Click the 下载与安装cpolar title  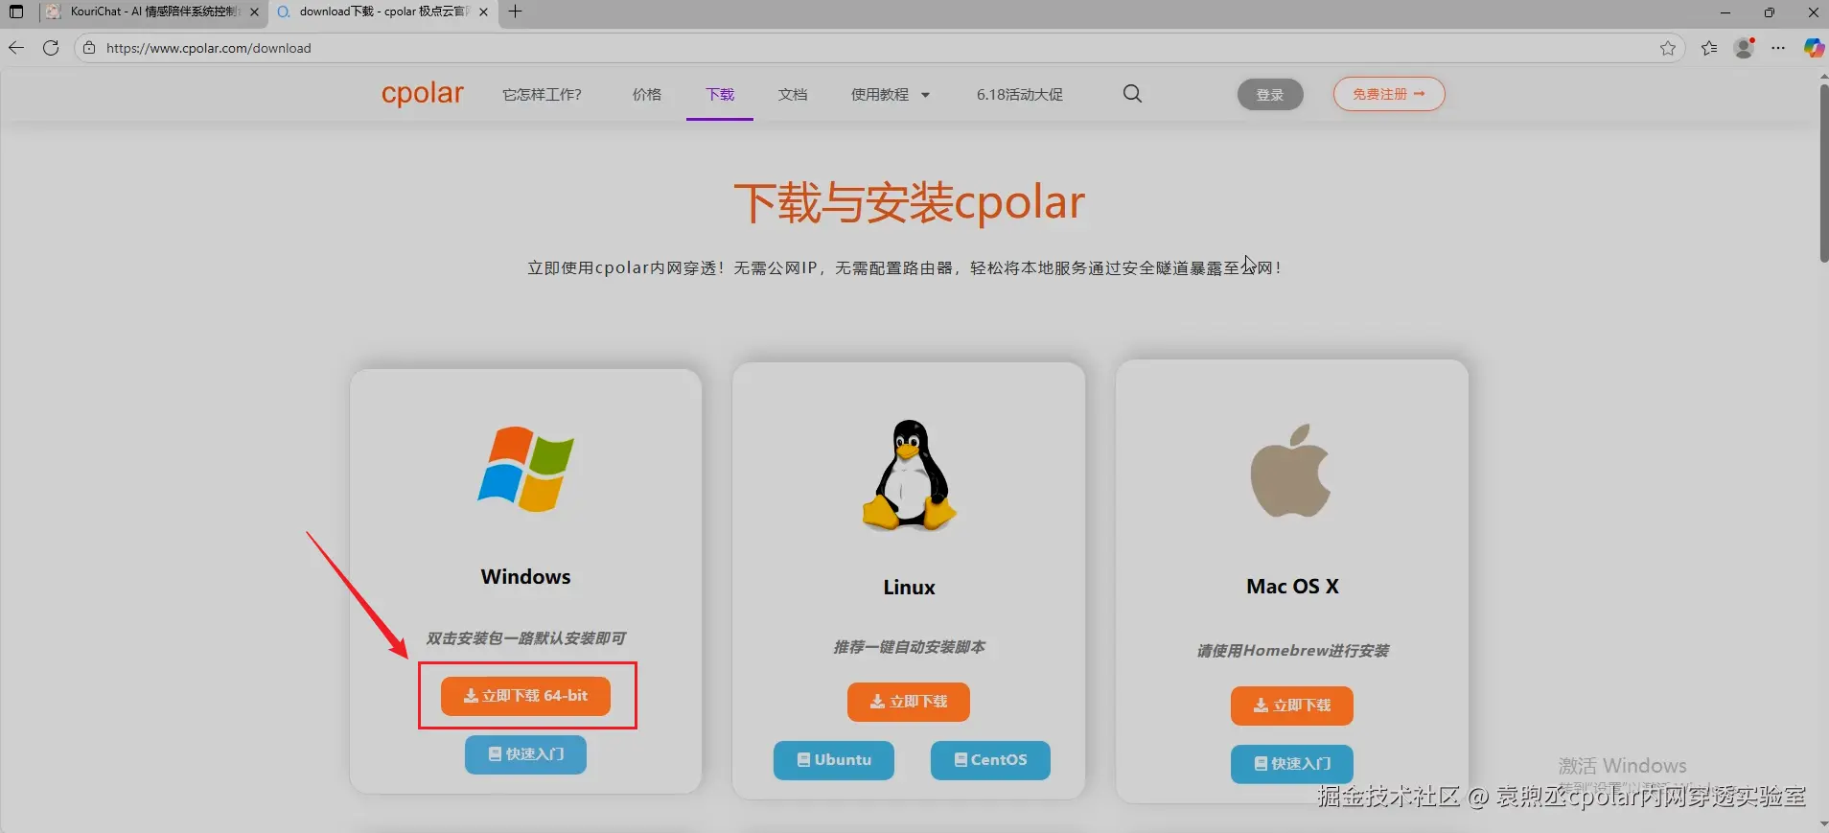909,203
